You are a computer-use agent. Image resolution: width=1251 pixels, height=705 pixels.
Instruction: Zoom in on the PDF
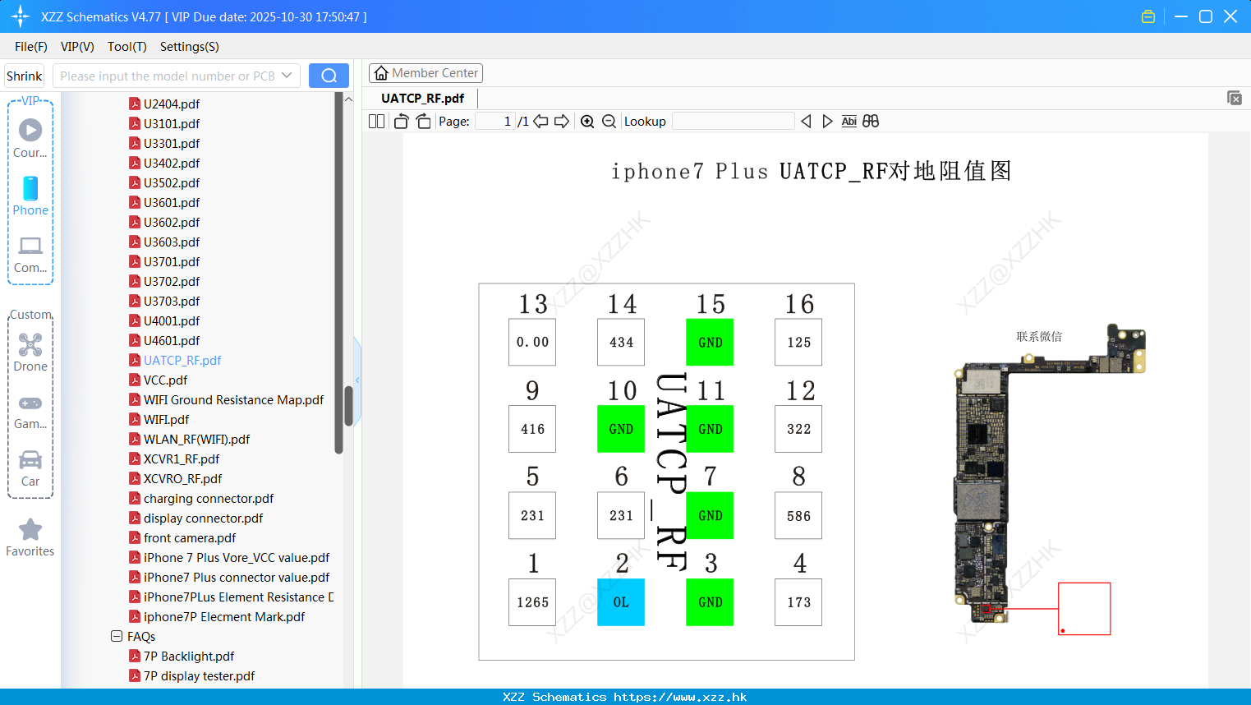click(587, 121)
